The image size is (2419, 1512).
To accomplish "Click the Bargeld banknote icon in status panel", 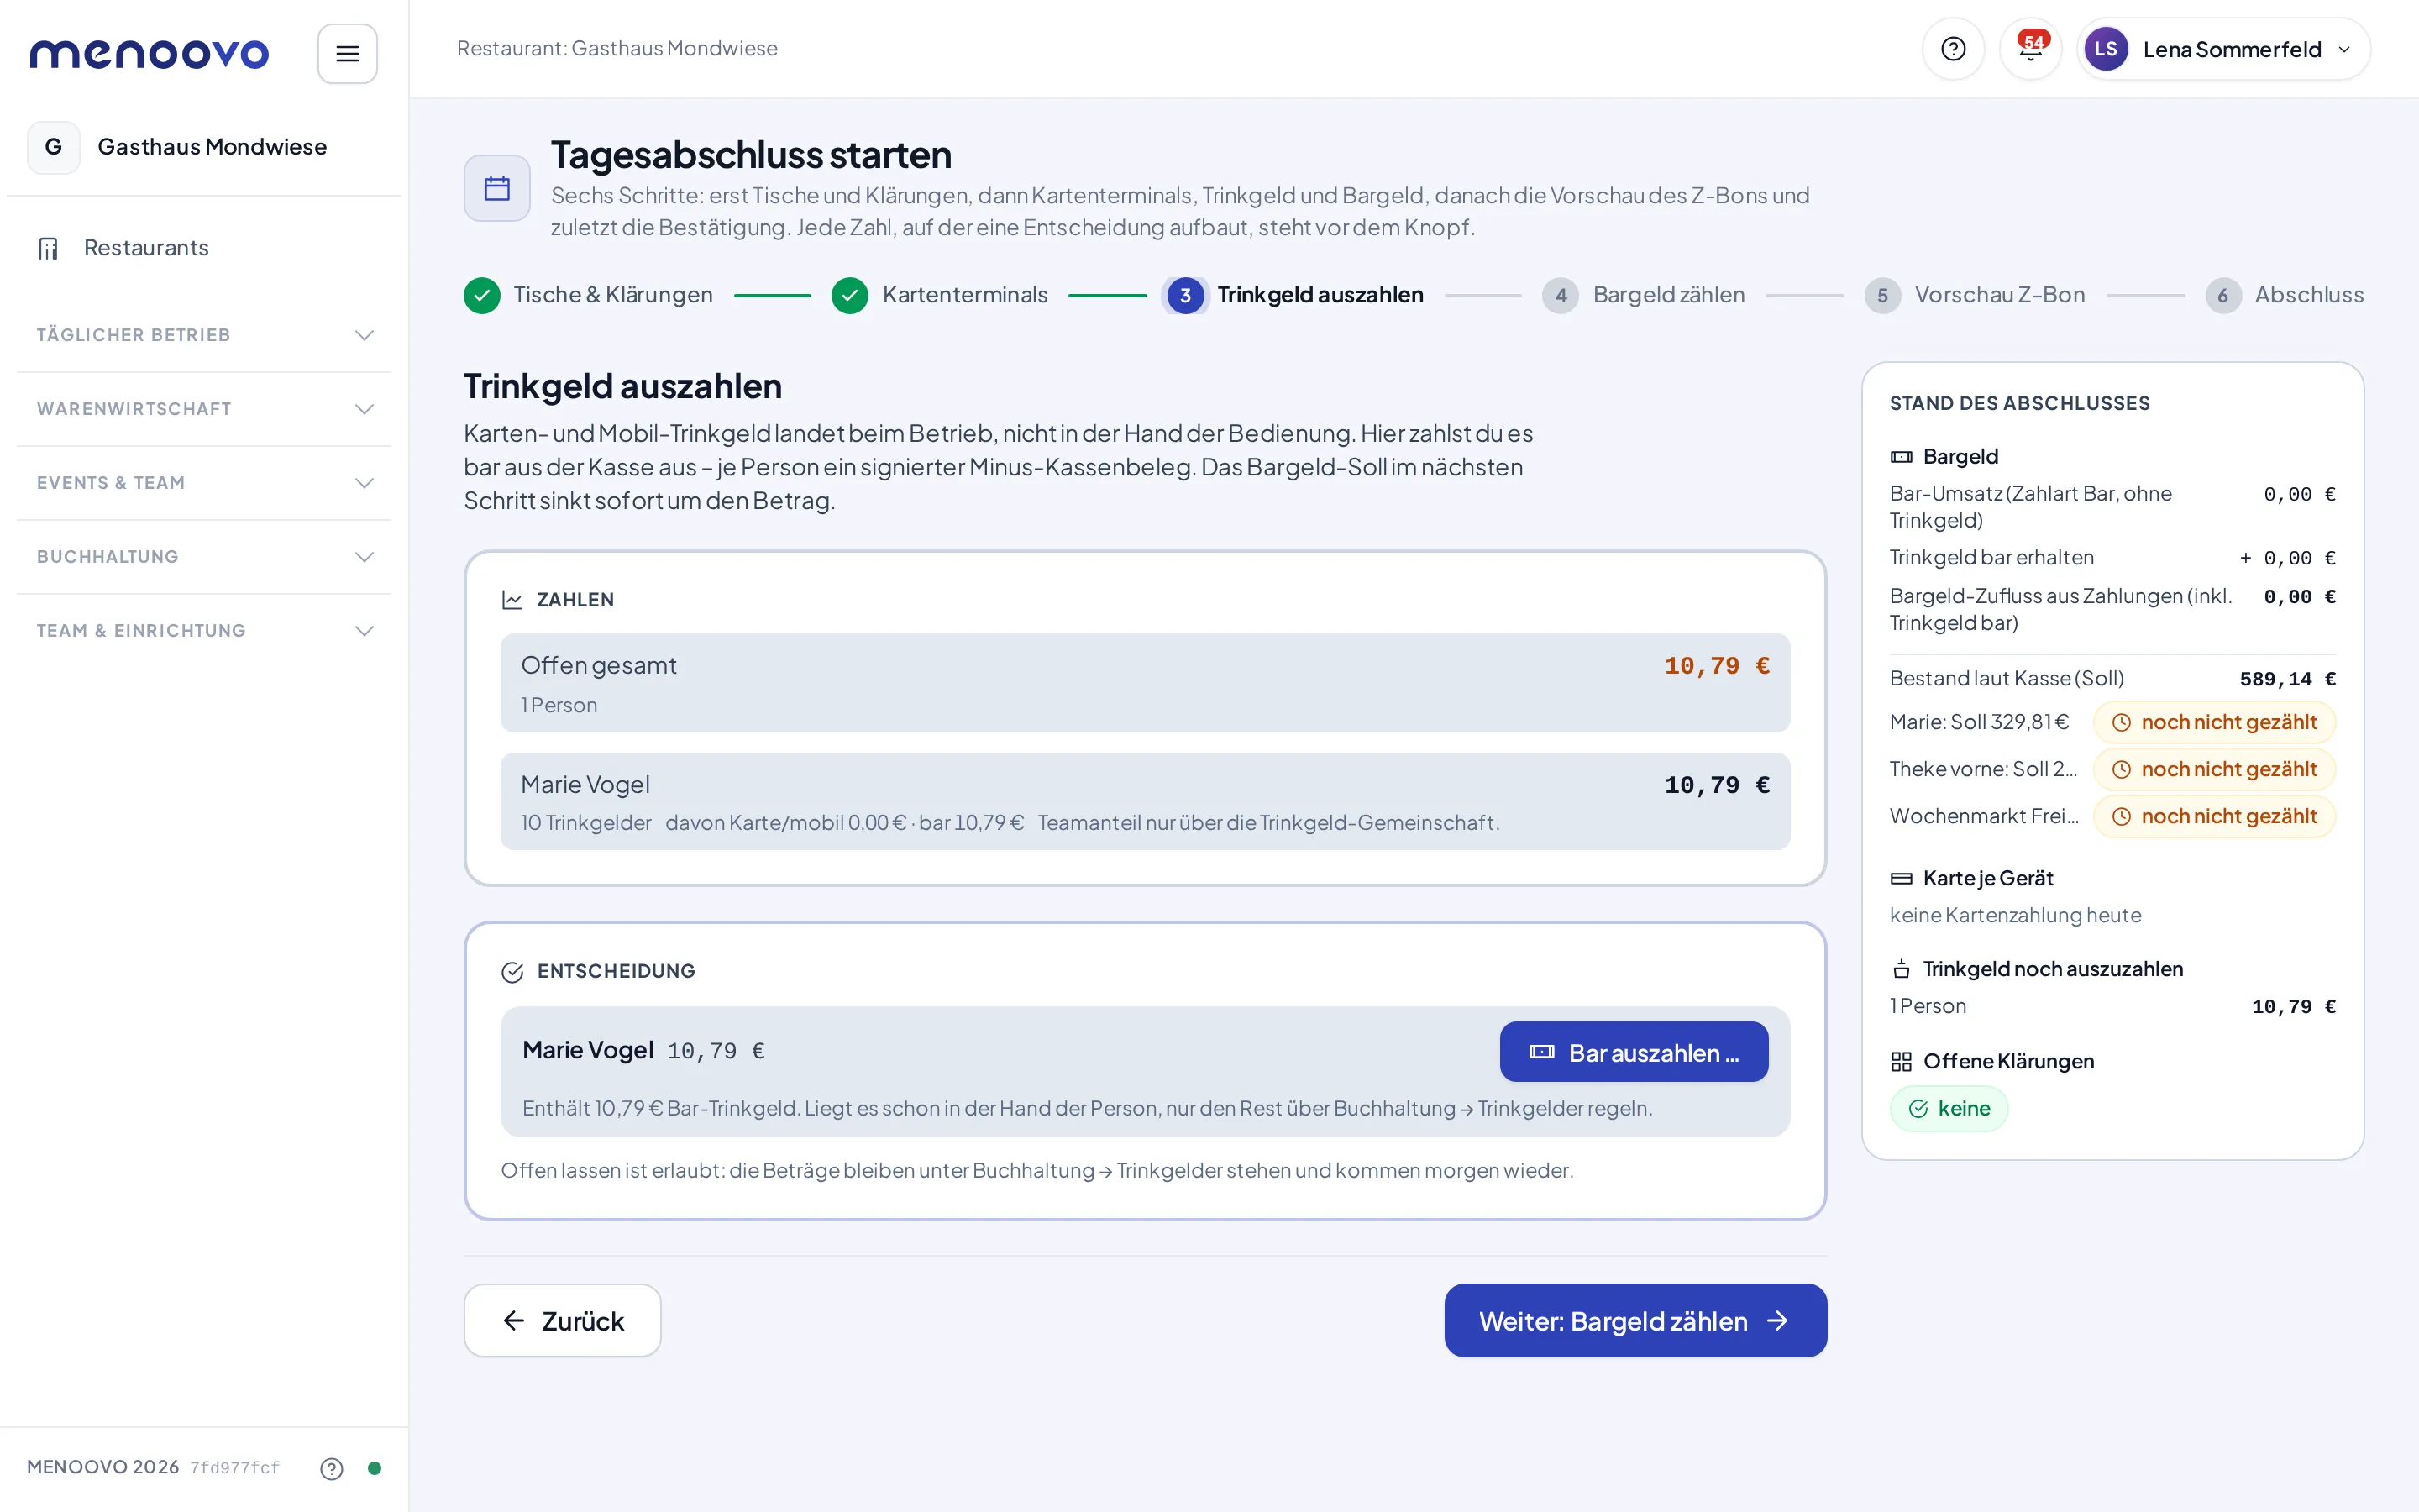I will (x=1902, y=457).
